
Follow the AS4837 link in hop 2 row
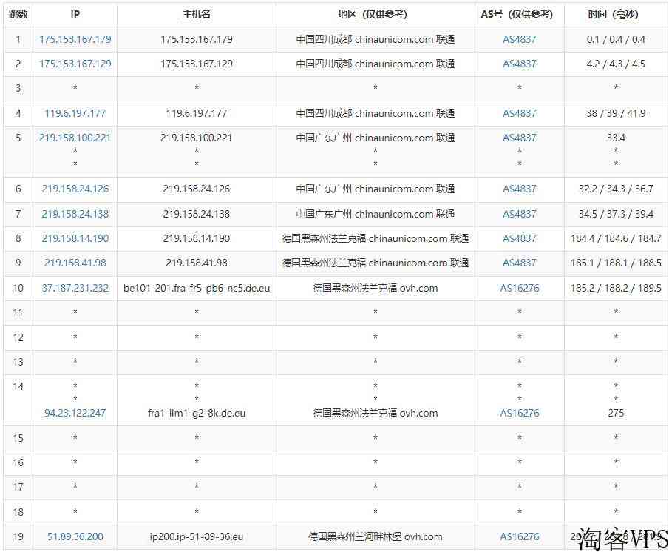tap(519, 64)
